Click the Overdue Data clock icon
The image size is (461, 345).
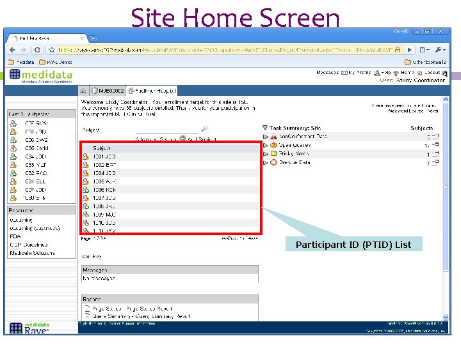(x=274, y=162)
